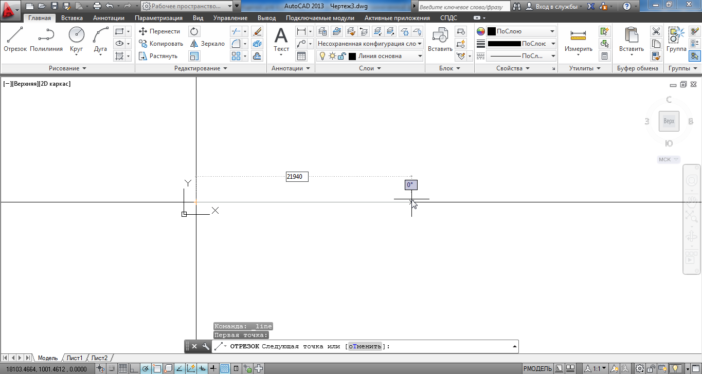Toggle Grid display in status bar

123,368
